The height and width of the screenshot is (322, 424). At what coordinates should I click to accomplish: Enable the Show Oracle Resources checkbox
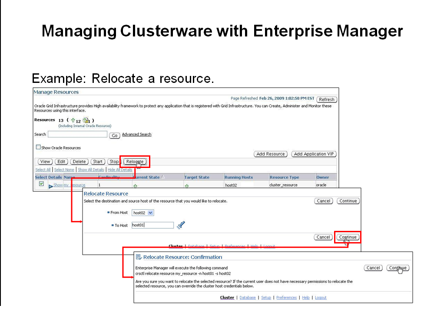click(x=37, y=146)
